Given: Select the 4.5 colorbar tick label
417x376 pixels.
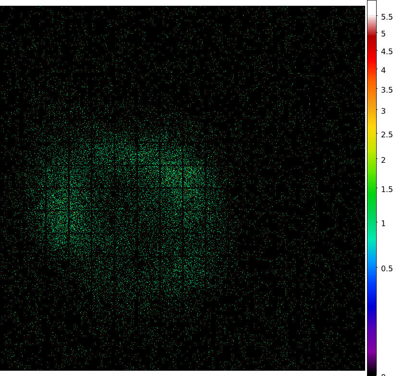Looking at the screenshot, I should (387, 52).
